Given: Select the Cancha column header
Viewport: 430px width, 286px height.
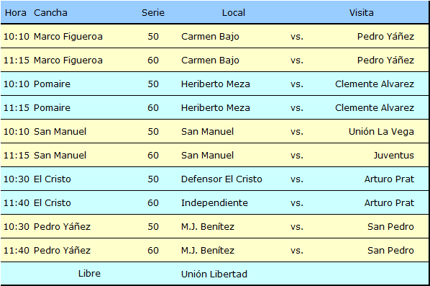Looking at the screenshot, I should click(x=50, y=13).
